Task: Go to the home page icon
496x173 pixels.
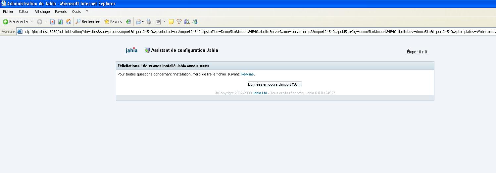Action: click(x=69, y=22)
